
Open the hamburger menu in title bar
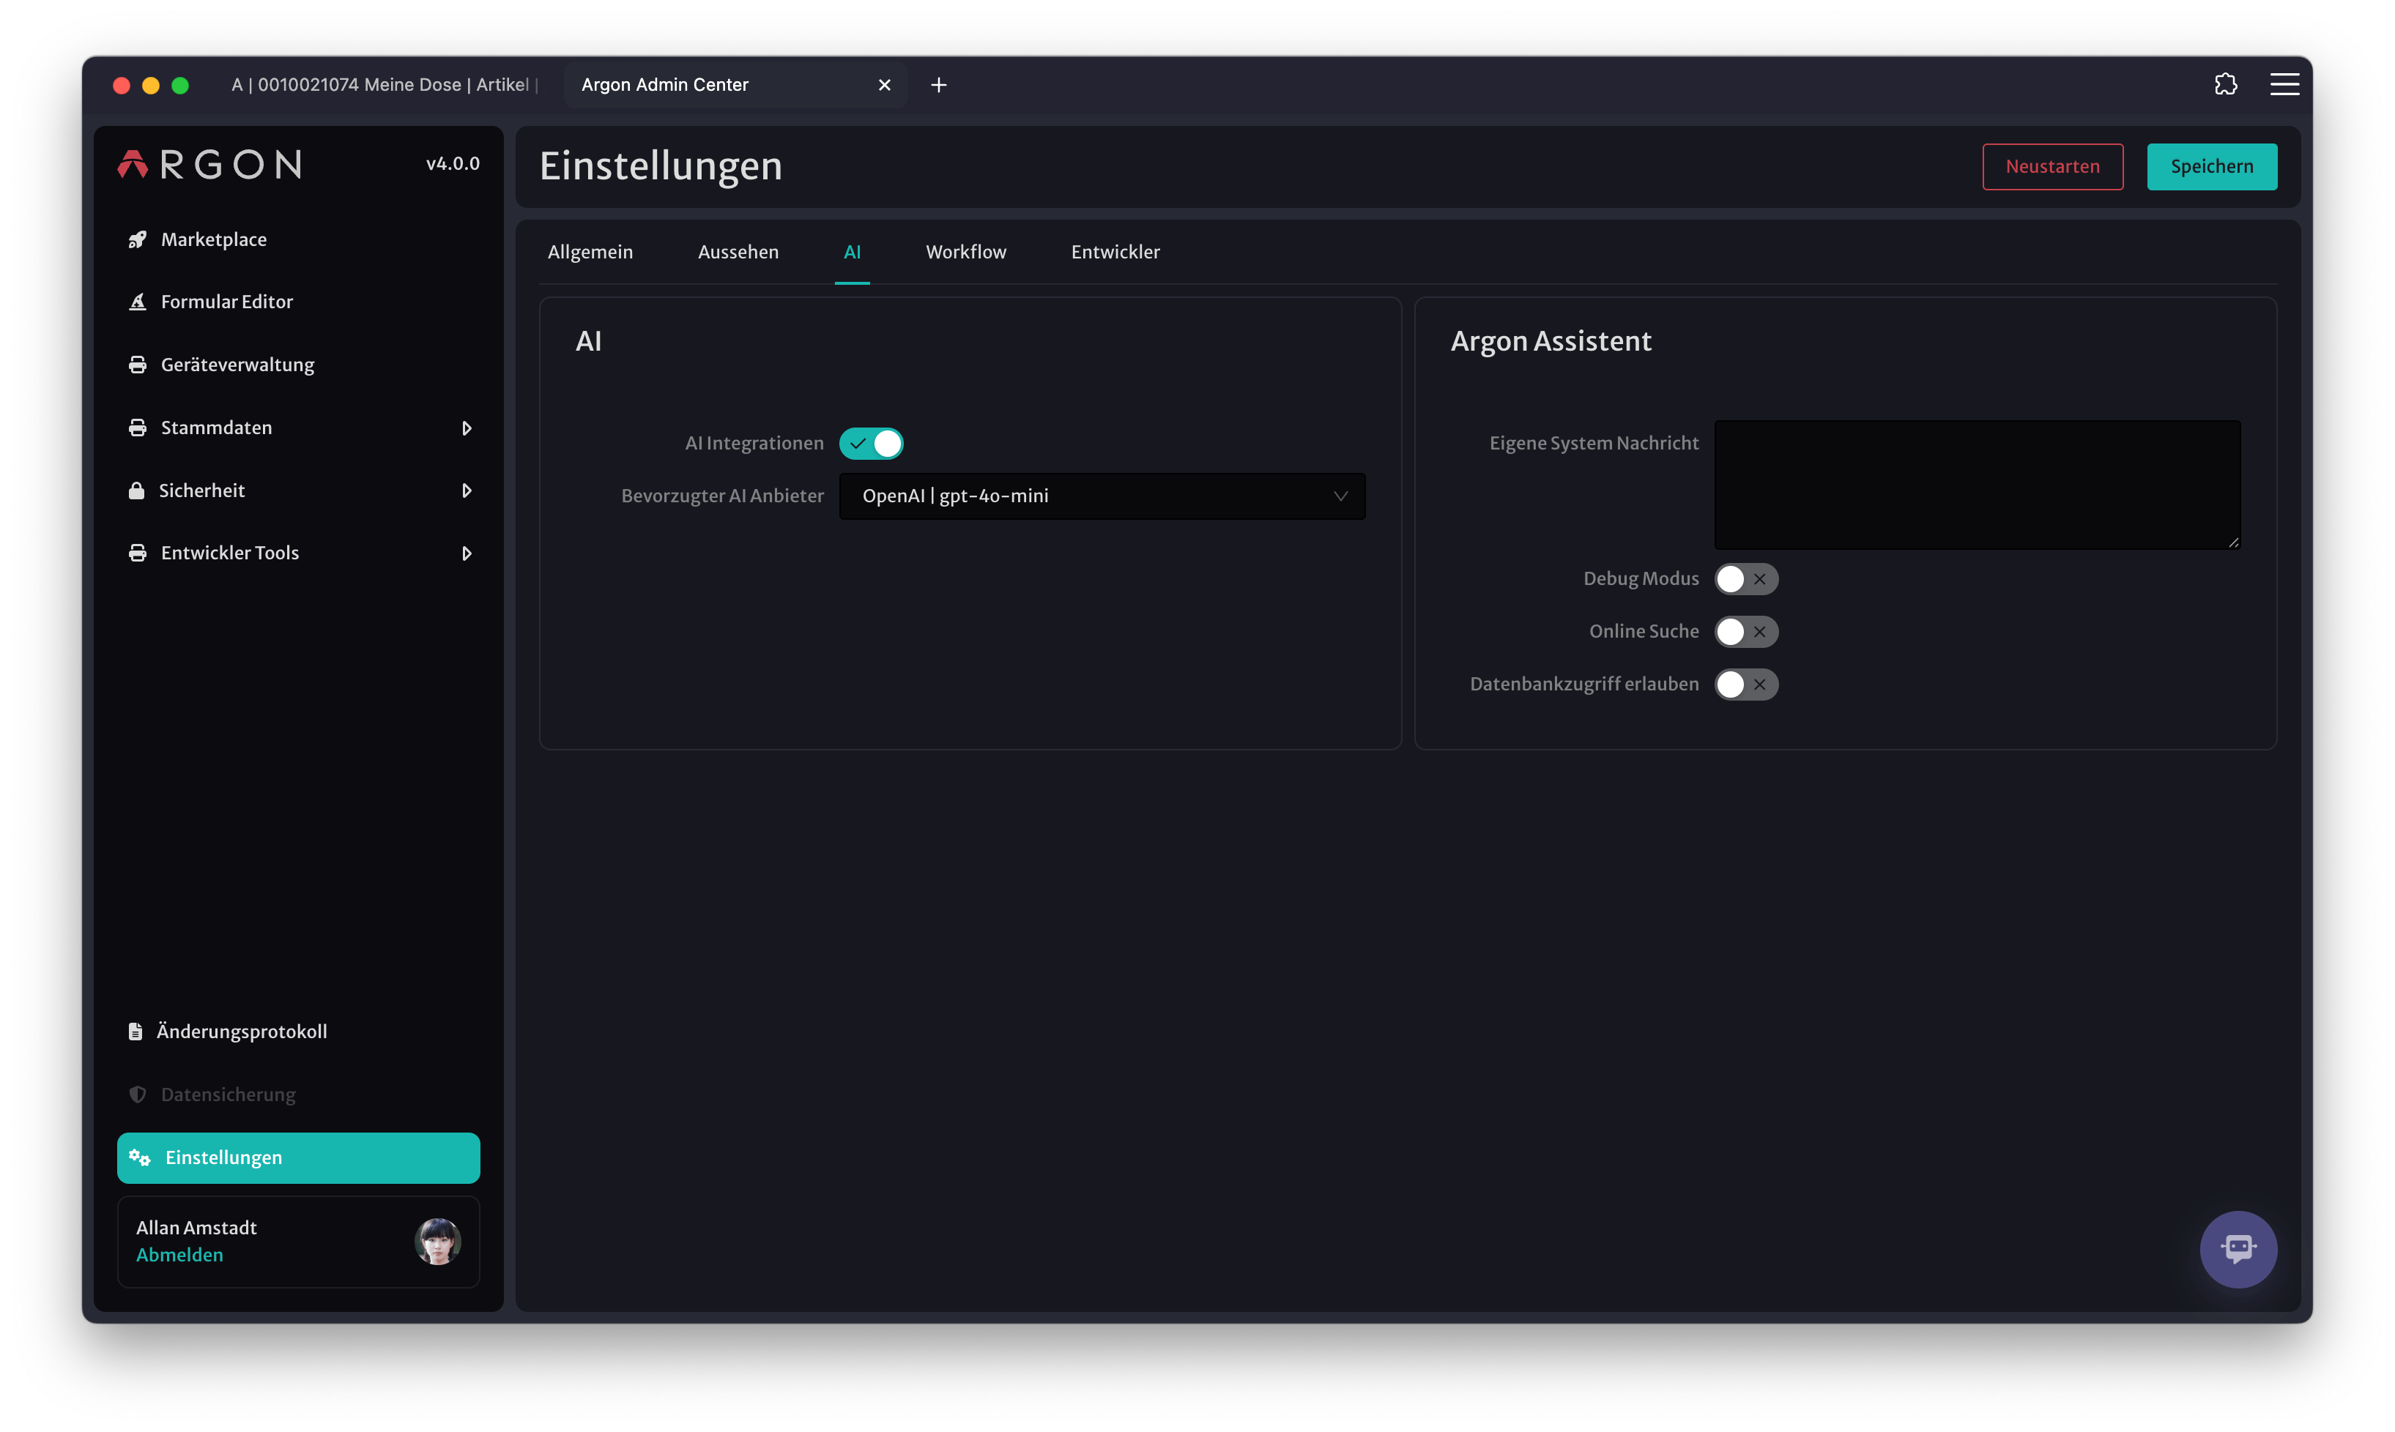coord(2284,85)
